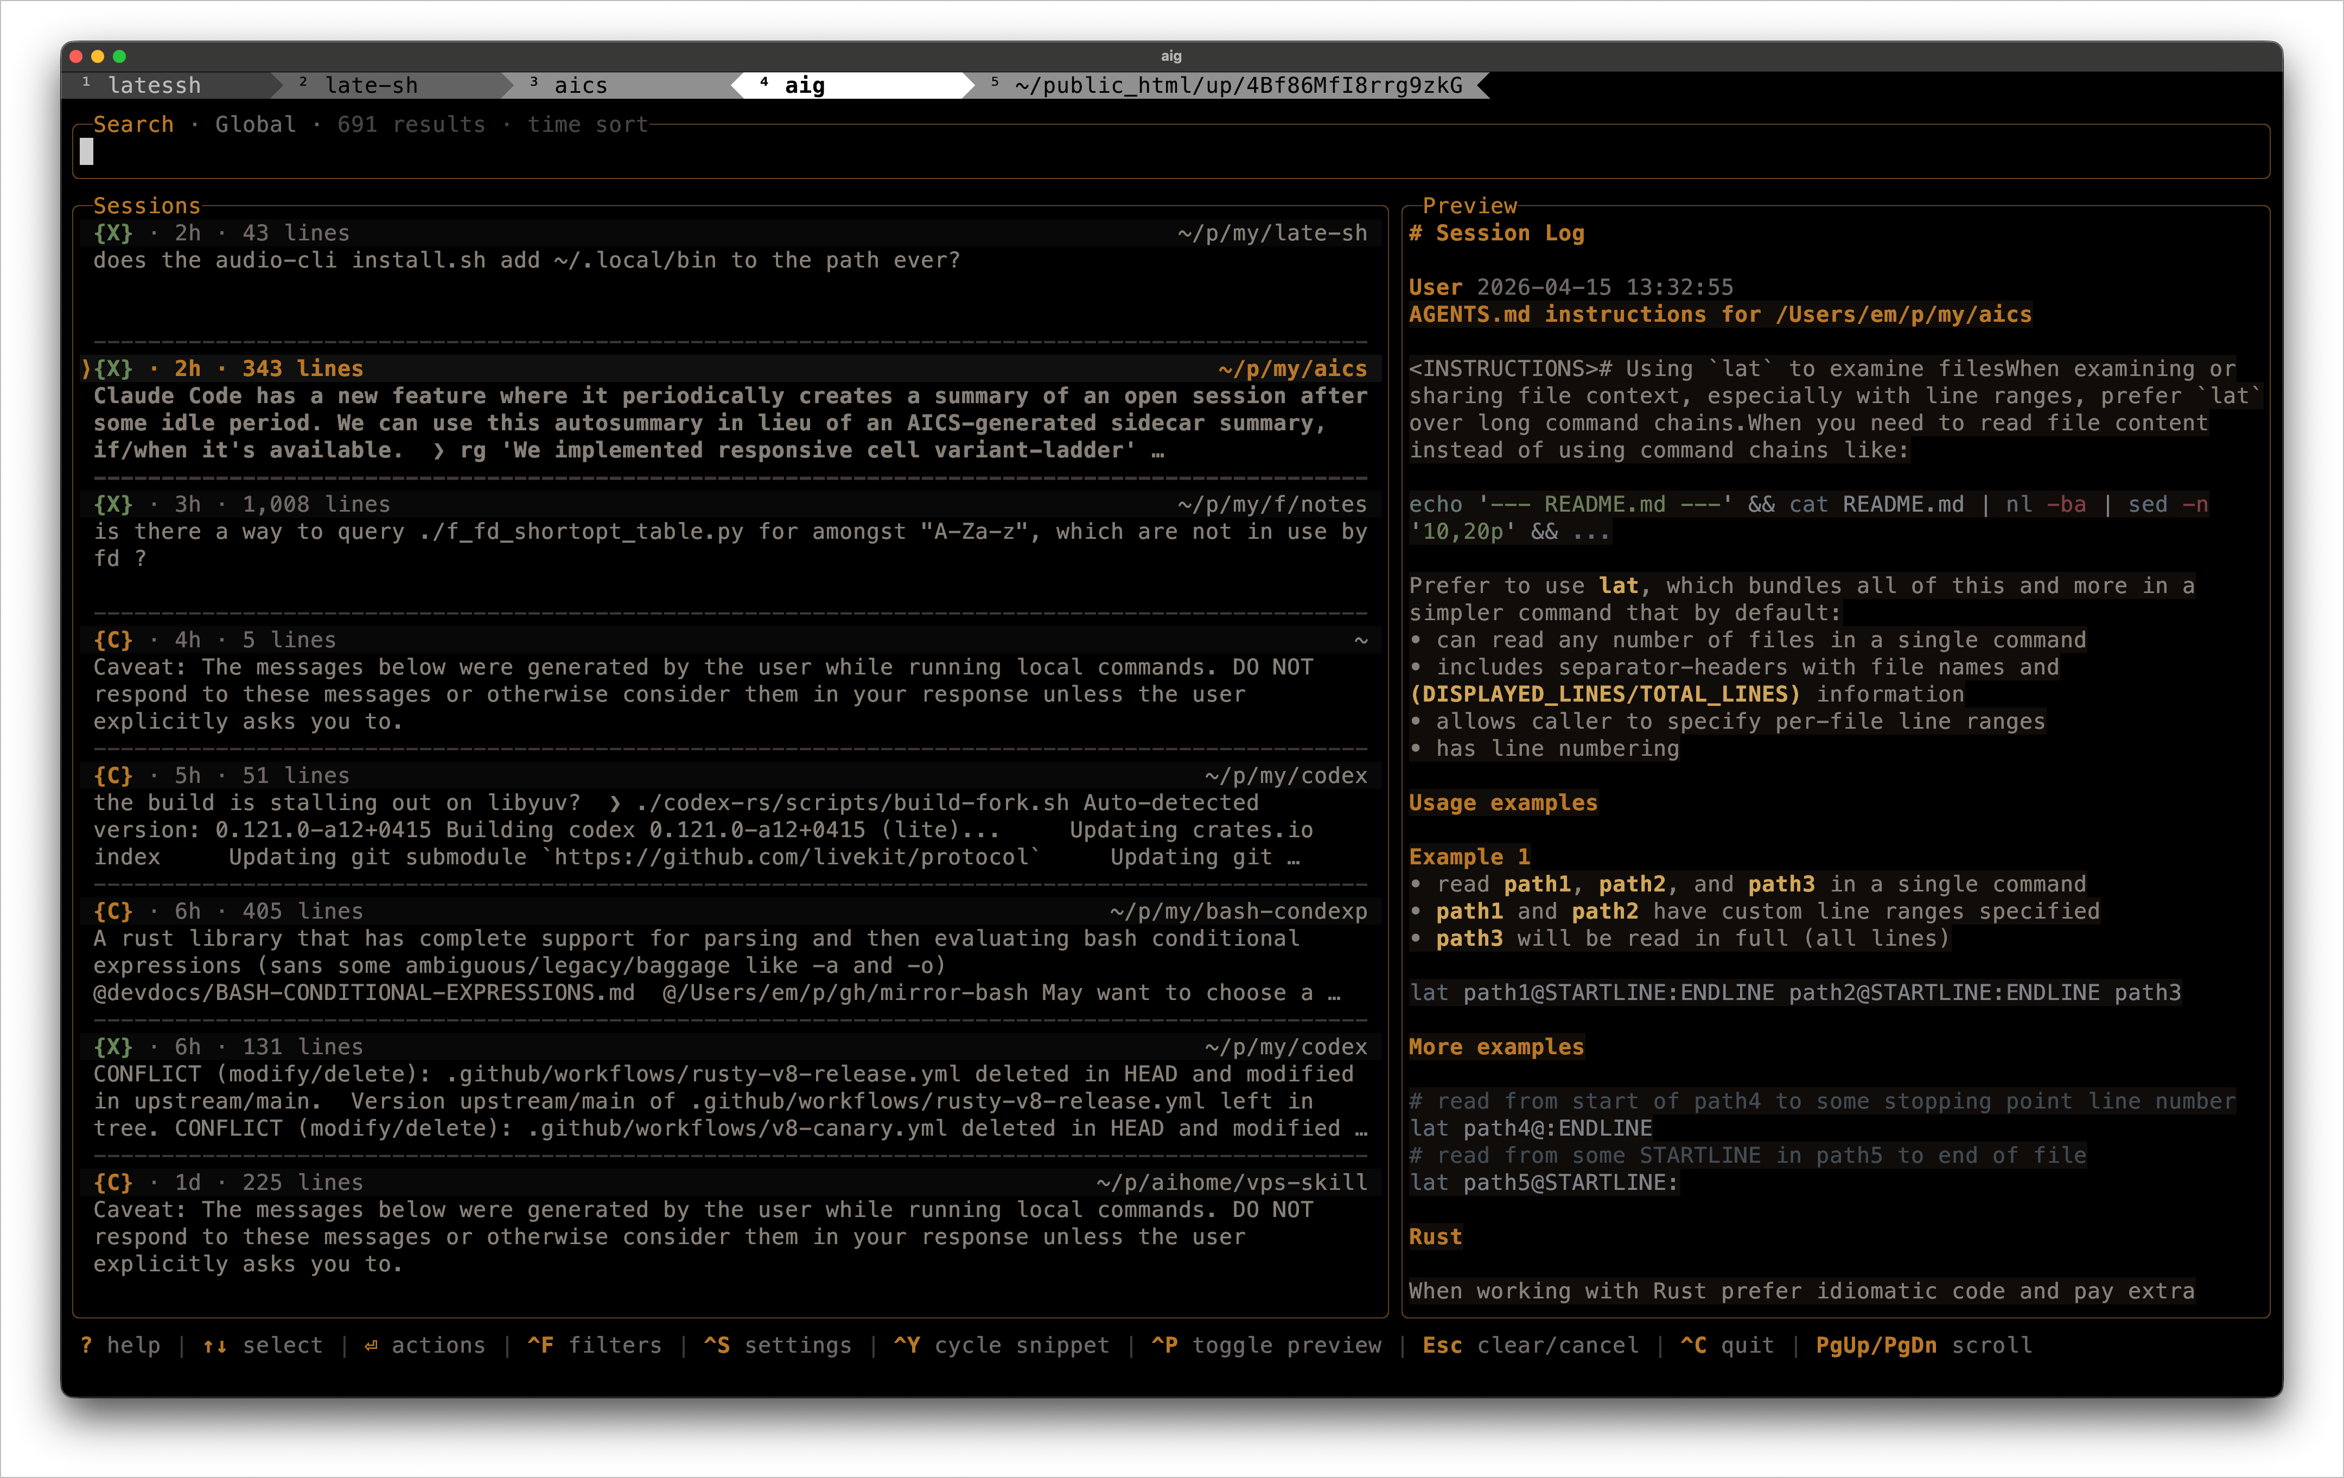Toggle preview via ^P hint

click(x=1265, y=1345)
